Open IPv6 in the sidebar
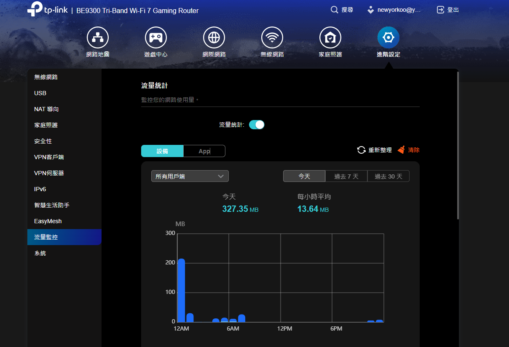Image resolution: width=509 pixels, height=347 pixels. [x=64, y=189]
